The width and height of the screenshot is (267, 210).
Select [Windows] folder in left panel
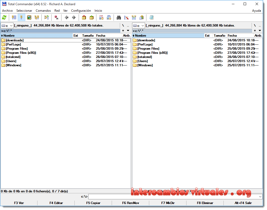66,65
